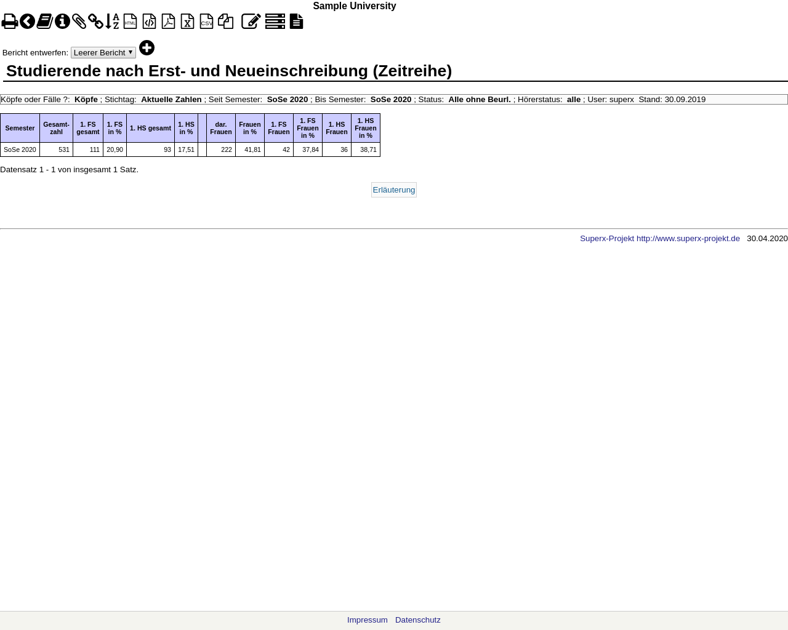The width and height of the screenshot is (788, 630).
Task: Visit the Superx-Projekt website link
Action: point(659,239)
